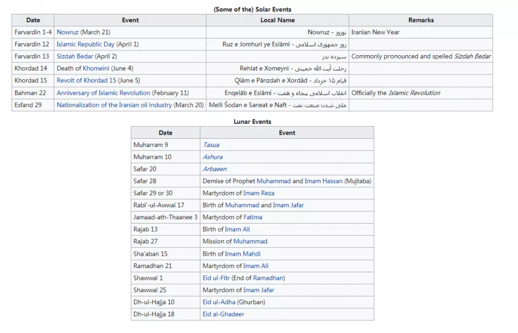
Task: Select the 'Khordad 14' date cell
Action: [33, 69]
